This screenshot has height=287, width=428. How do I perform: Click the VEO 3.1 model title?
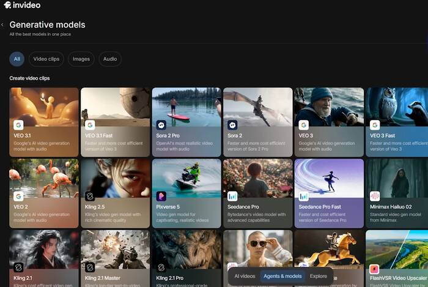(x=22, y=135)
